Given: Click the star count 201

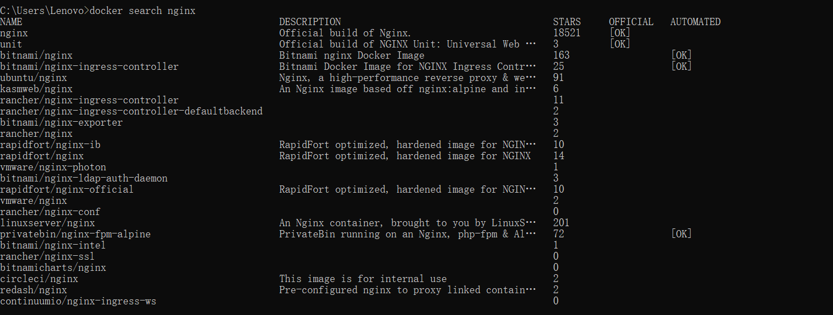Looking at the screenshot, I should pyautogui.click(x=561, y=223).
